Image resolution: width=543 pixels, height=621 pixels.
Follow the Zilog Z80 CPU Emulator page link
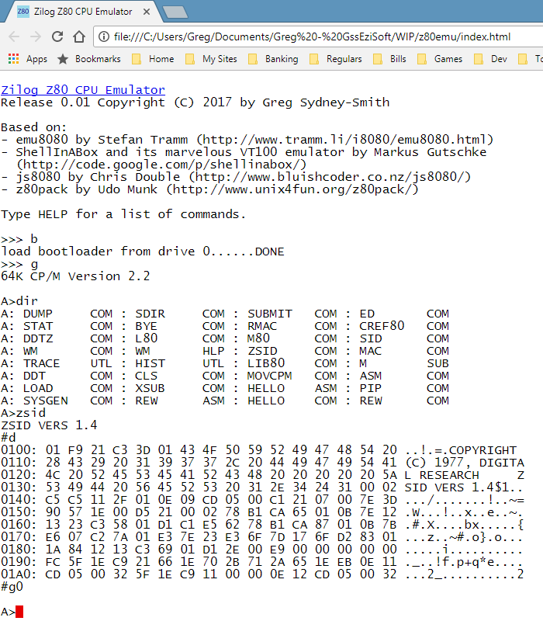82,90
